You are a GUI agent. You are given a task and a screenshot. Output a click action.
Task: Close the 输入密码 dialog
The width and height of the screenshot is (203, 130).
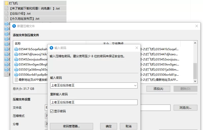(x=137, y=48)
